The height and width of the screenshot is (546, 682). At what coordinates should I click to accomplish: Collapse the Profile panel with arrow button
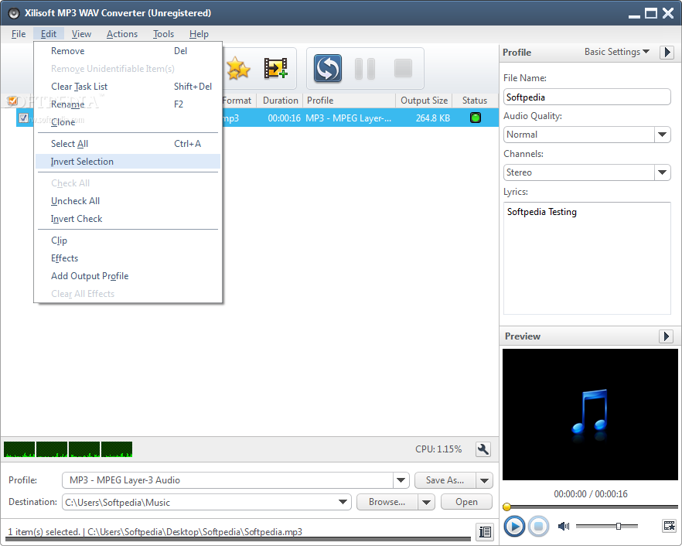click(667, 53)
